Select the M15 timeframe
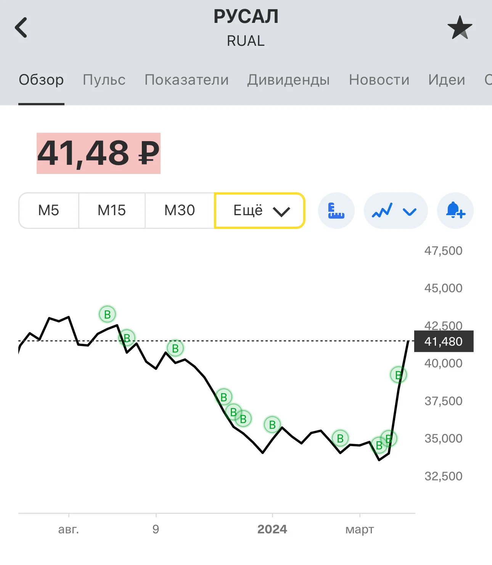This screenshot has width=492, height=565. point(112,211)
